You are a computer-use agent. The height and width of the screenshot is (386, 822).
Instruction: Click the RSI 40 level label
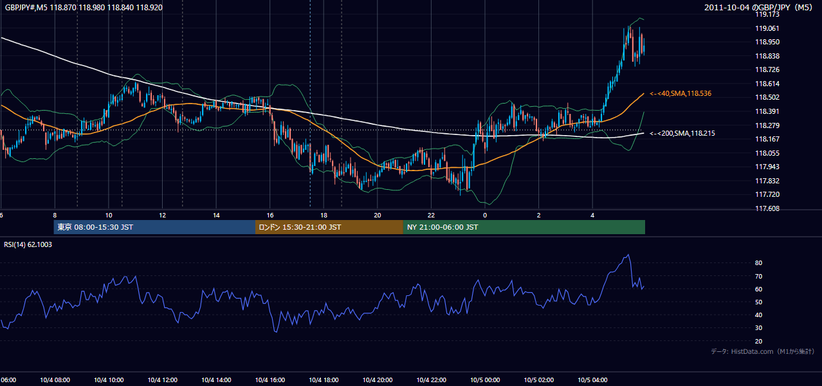pos(758,315)
